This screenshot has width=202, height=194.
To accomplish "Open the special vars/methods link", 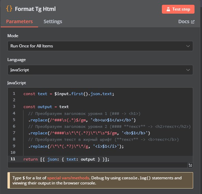I will point(68,178).
